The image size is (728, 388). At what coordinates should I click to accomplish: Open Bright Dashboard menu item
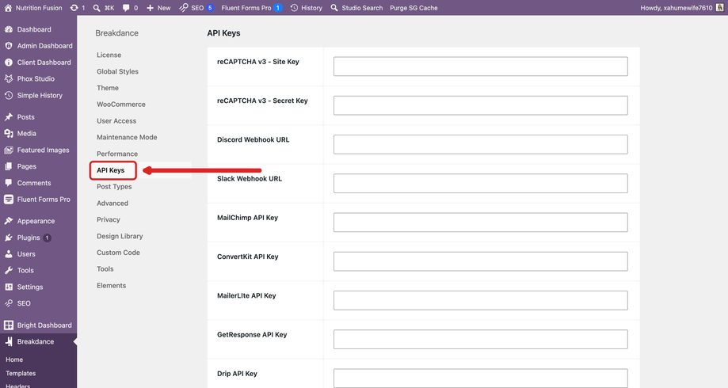(38, 325)
